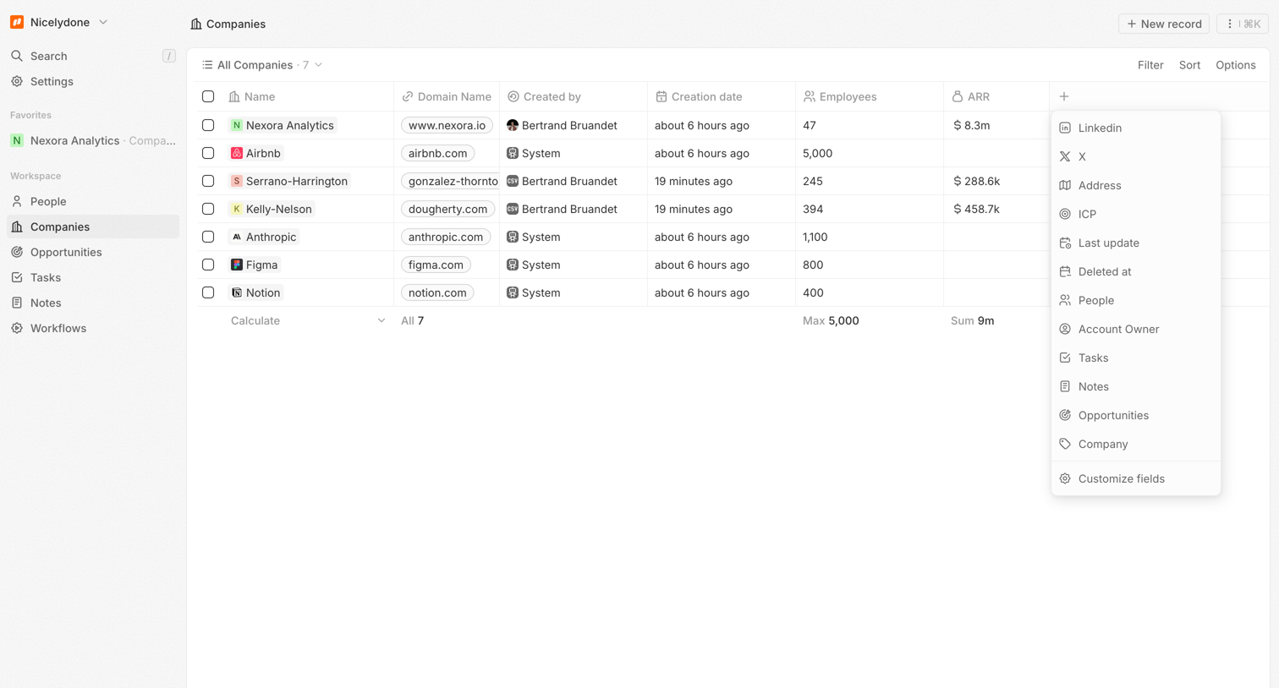
Task: Click the LinkedIn icon in field menu
Action: 1065,128
